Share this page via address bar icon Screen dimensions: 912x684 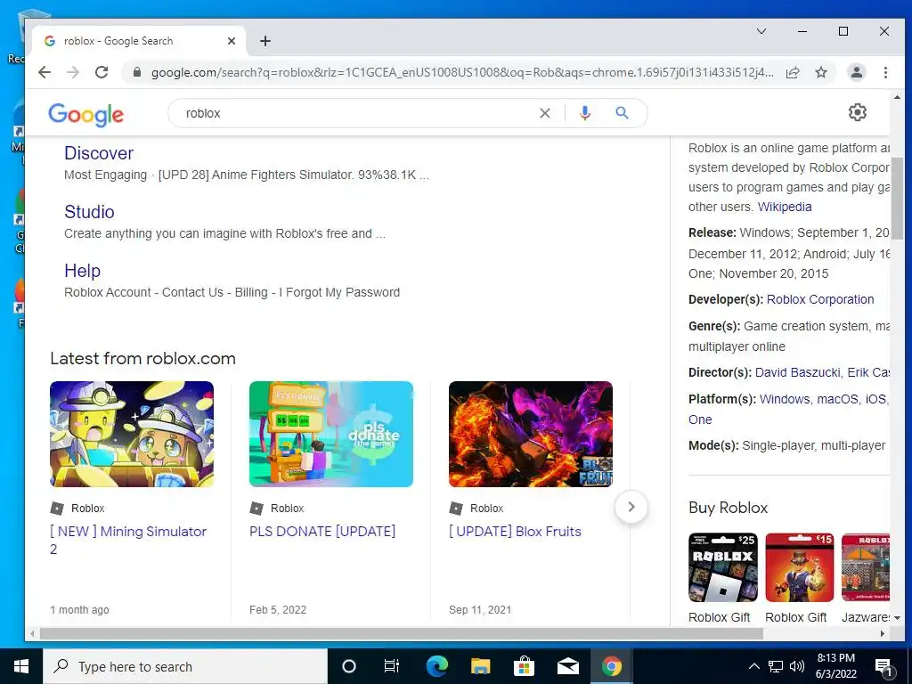tap(792, 72)
